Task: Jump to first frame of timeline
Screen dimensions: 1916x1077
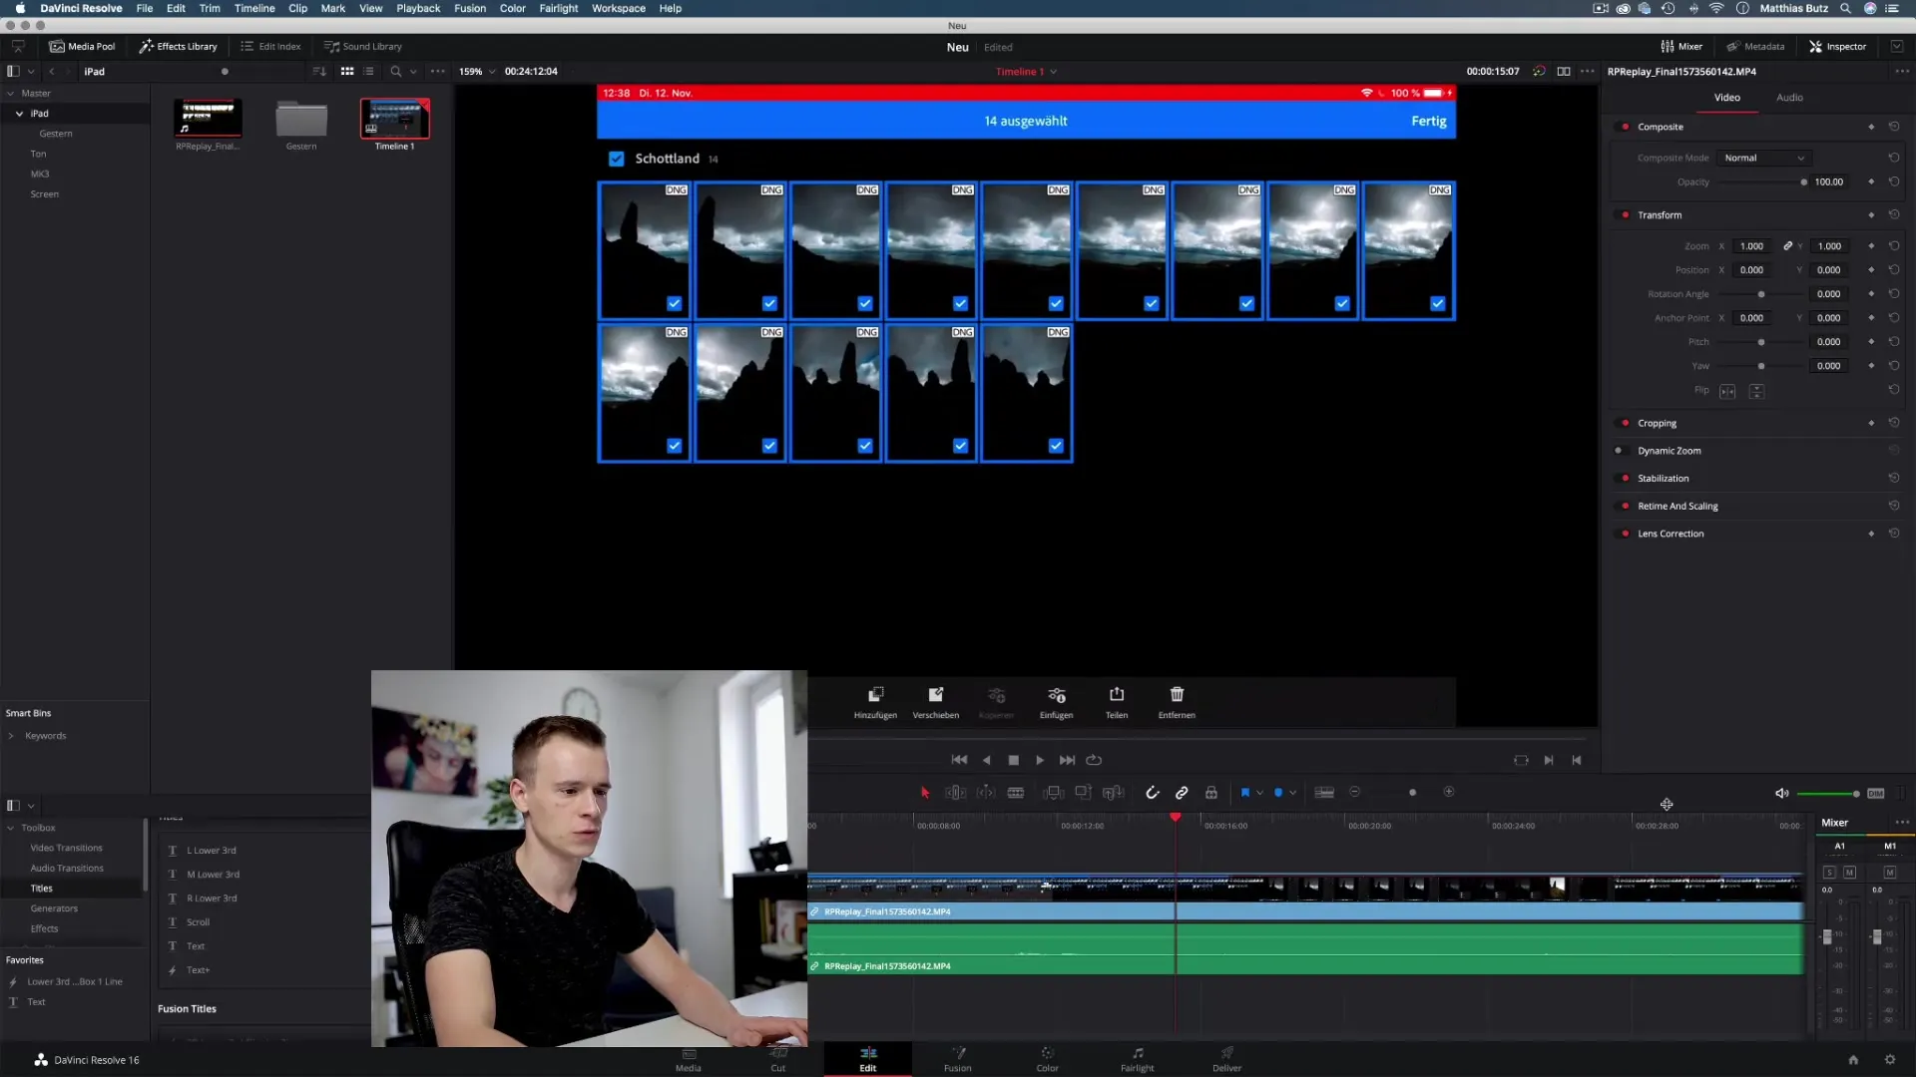Action: (959, 760)
